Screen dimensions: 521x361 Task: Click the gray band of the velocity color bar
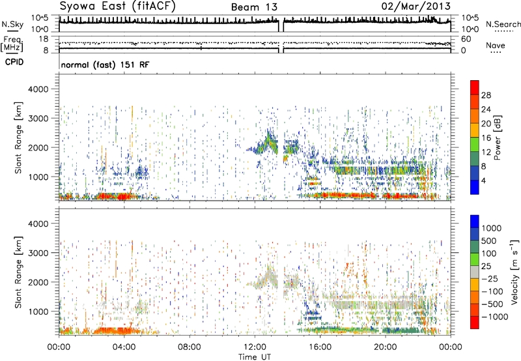475,272
